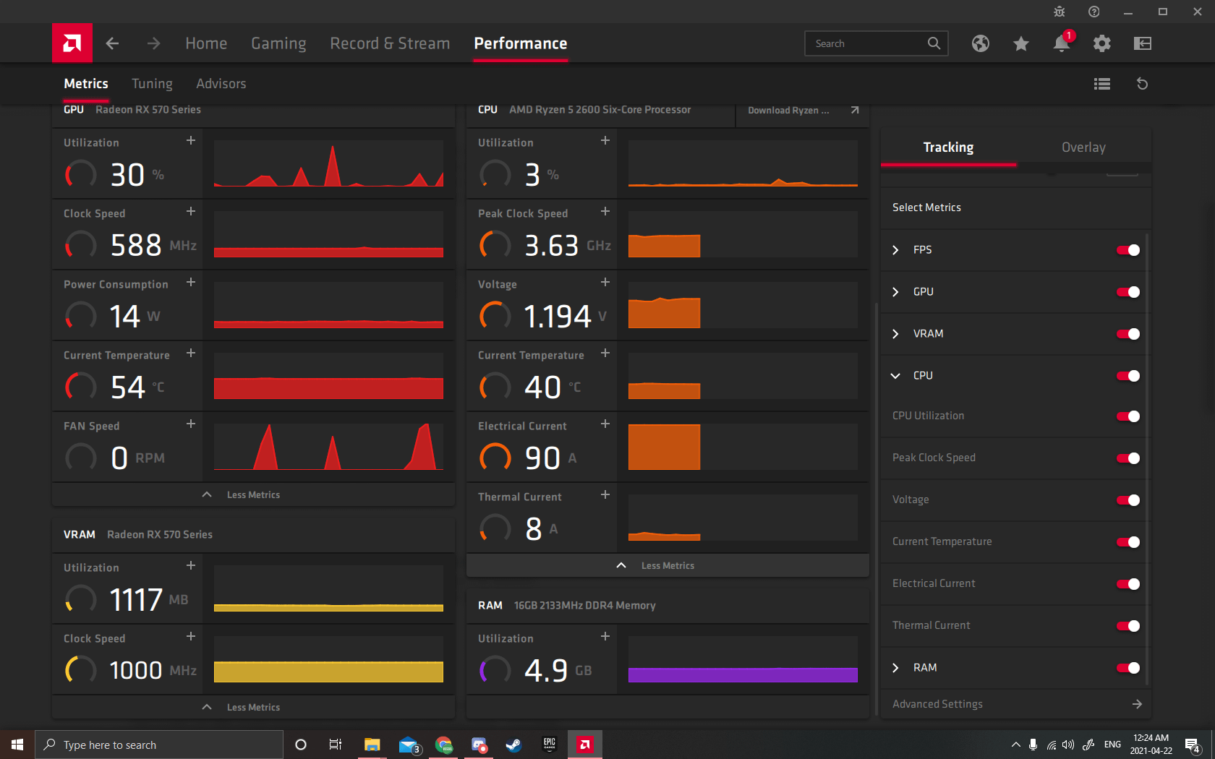Toggle FPS tracking switch off
This screenshot has width=1215, height=759.
[x=1127, y=250]
